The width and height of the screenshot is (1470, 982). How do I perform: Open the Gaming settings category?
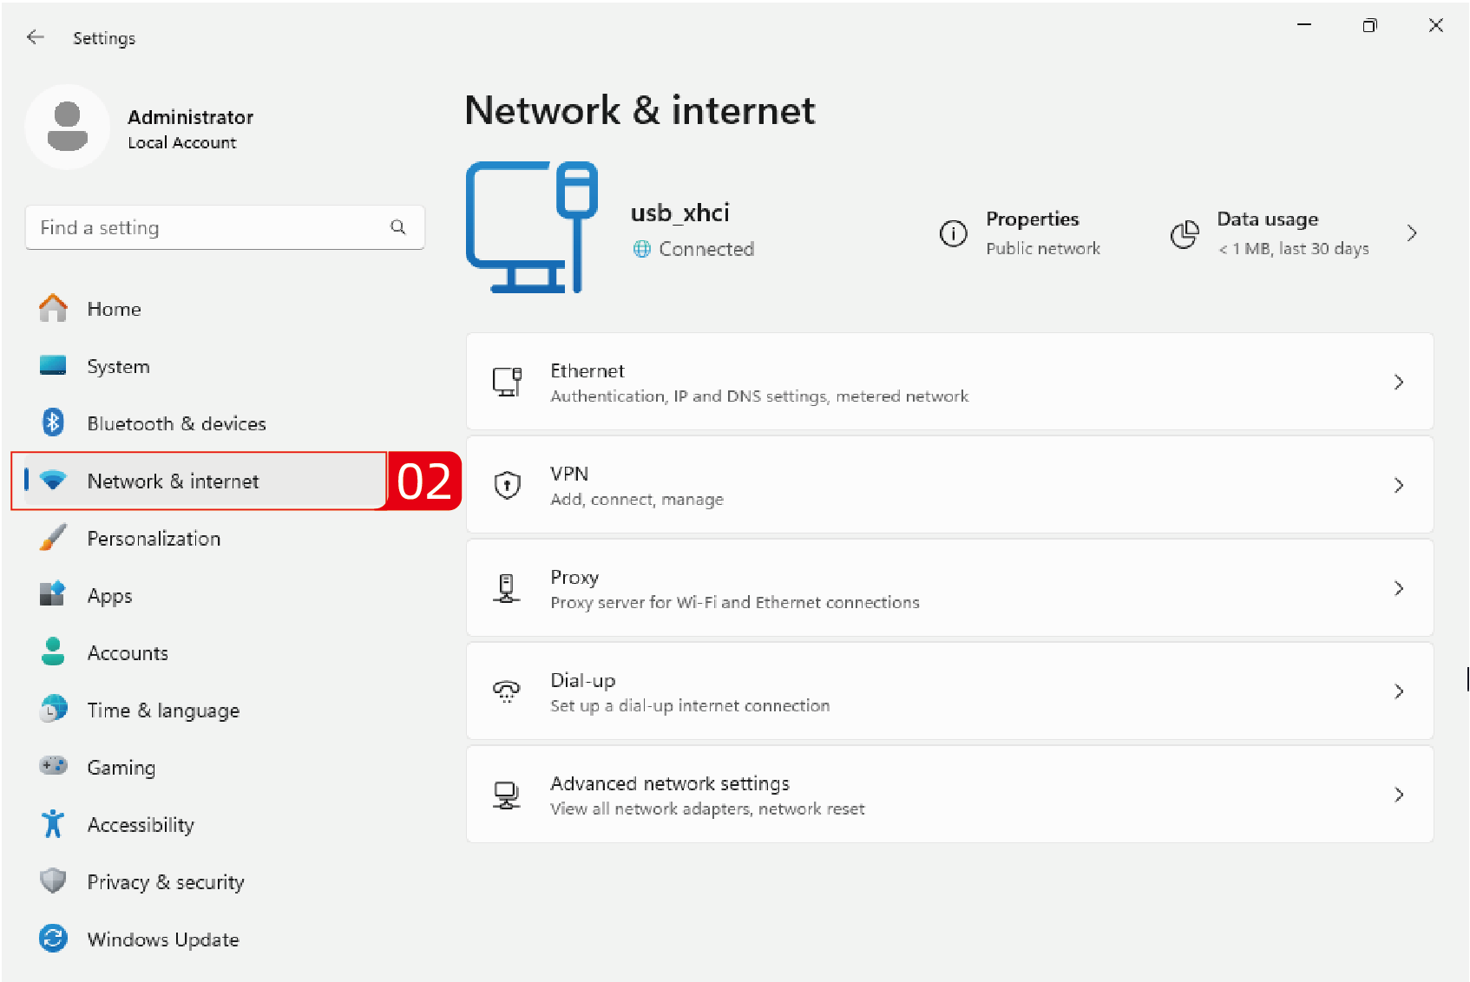pos(121,768)
